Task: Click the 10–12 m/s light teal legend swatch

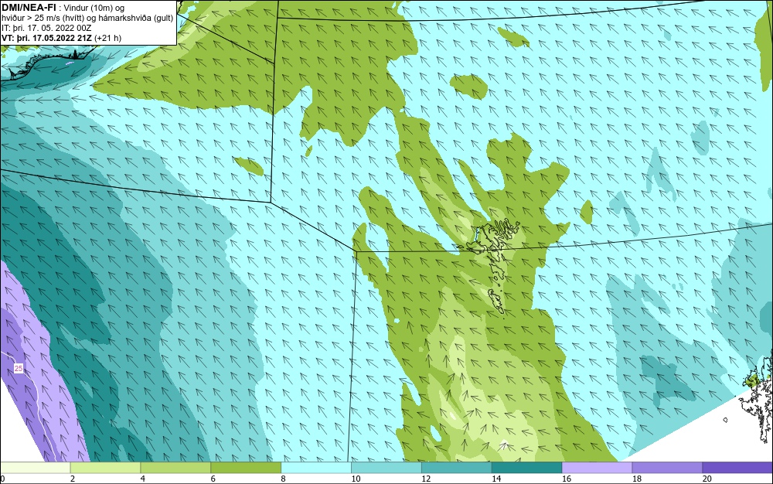Action: [386, 467]
